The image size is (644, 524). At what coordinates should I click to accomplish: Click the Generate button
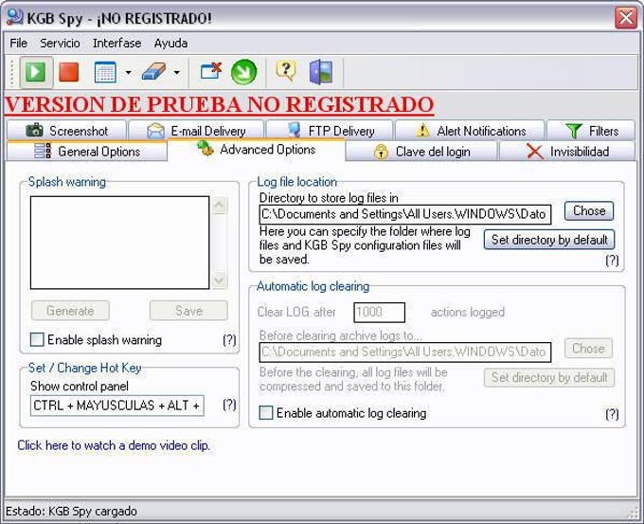coord(70,310)
